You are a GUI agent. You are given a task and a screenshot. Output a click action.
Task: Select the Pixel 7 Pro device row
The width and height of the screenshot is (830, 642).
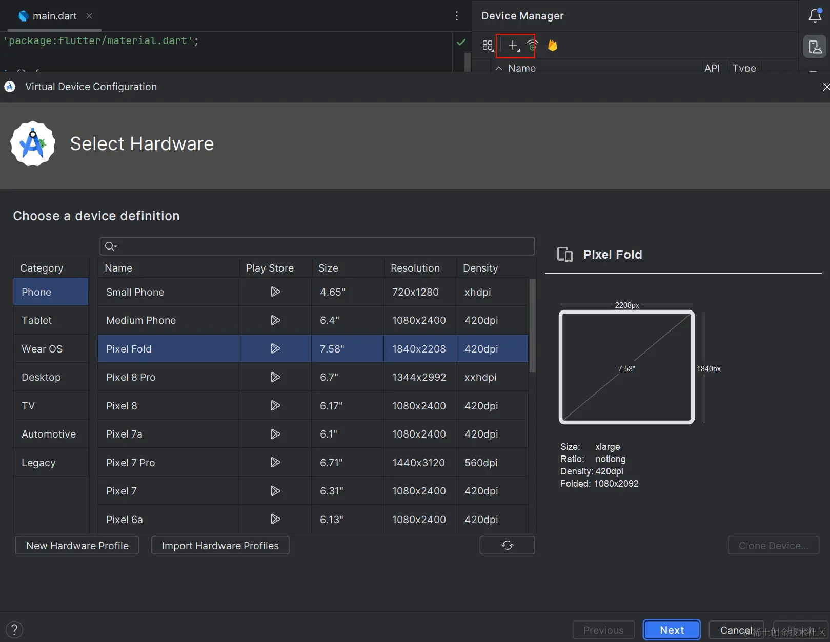click(313, 463)
